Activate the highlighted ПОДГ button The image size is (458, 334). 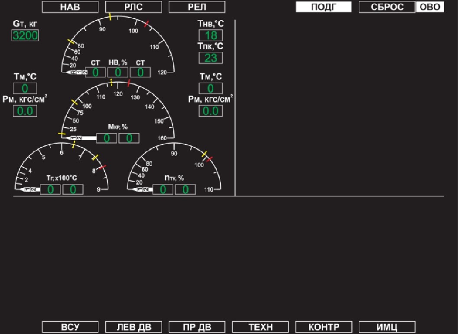(324, 7)
